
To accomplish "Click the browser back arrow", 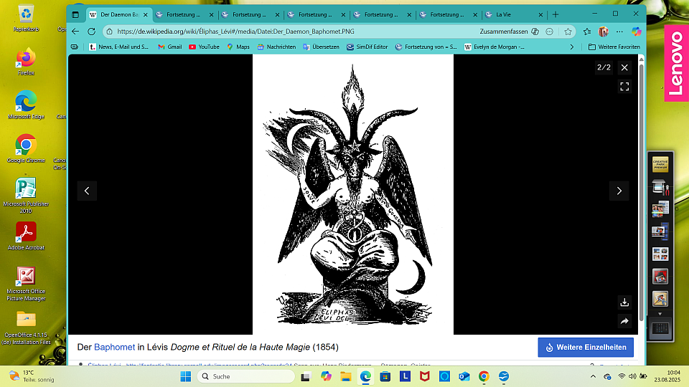I will pyautogui.click(x=75, y=32).
